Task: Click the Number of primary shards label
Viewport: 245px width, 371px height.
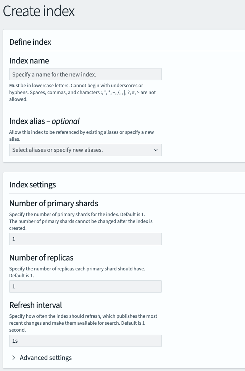Action: [54, 203]
